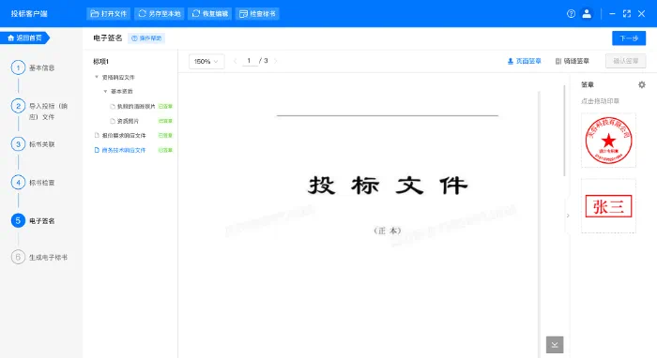The image size is (657, 358).
Task: Select step 5 电子签名
Action: tap(33, 221)
